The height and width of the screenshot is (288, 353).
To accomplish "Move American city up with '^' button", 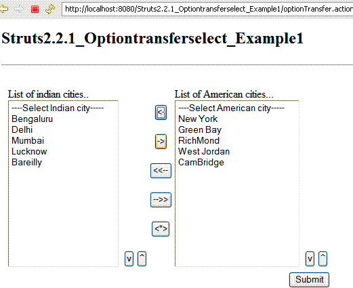I will 323,259.
